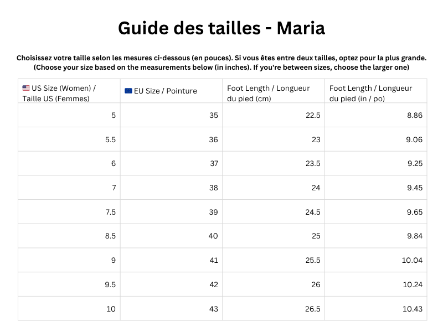Screen dimensions: 443x332
Task: Select the 'Longueur du pied (cm)' header
Action: click(269, 93)
